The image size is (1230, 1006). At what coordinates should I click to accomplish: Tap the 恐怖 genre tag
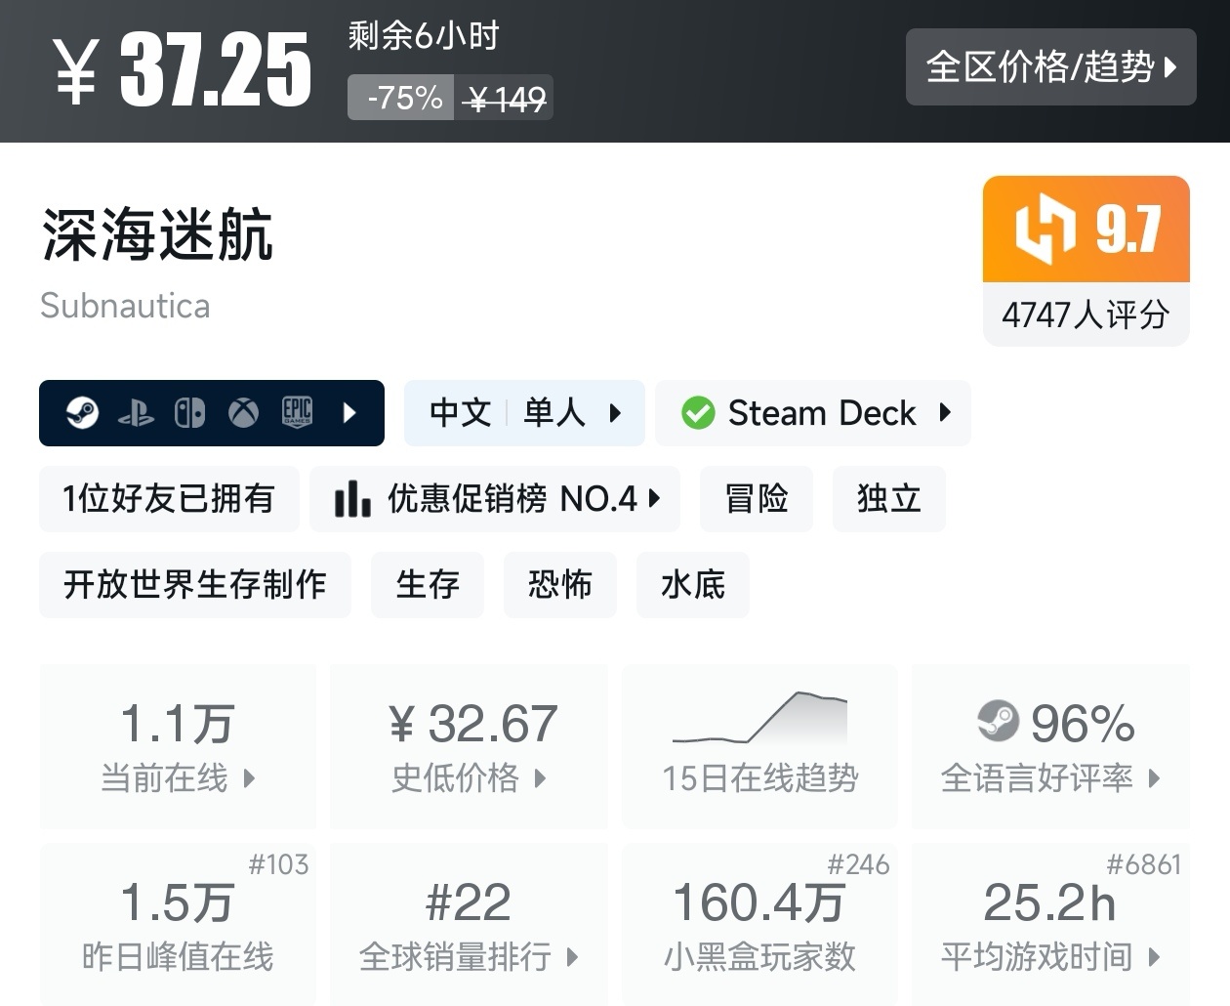pos(560,585)
